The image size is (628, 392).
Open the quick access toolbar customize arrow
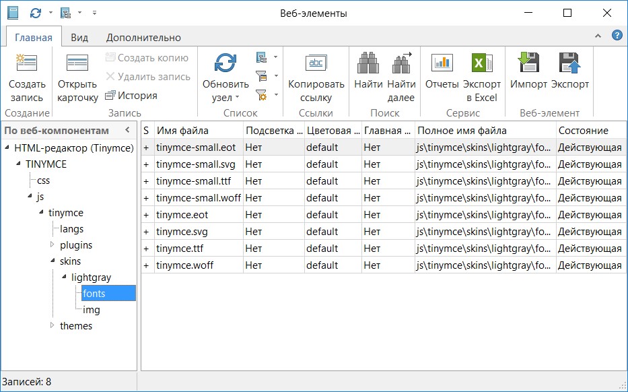point(94,13)
